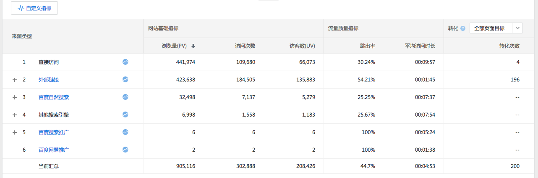Open the 全部页面目标 dropdown
The image size is (538, 178).
[496, 28]
